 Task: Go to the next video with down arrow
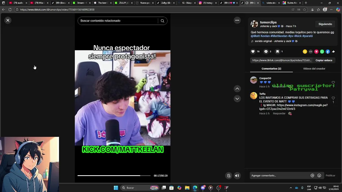pyautogui.click(x=237, y=99)
